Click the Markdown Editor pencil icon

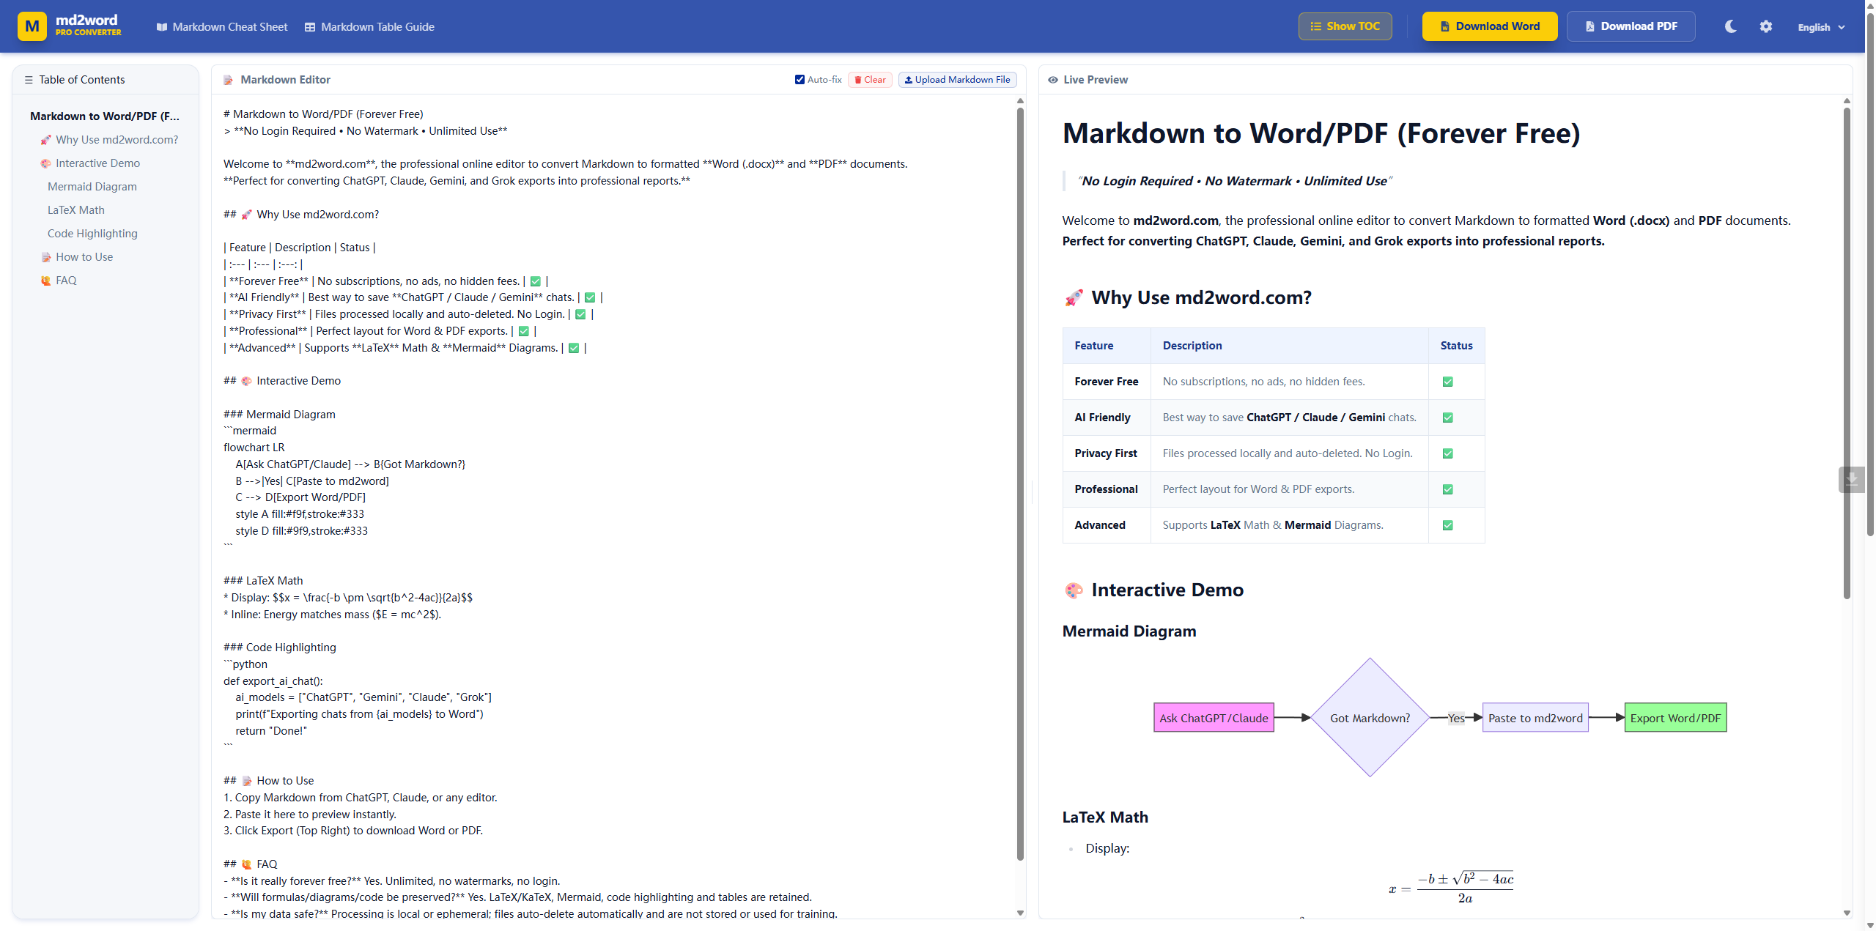pyautogui.click(x=229, y=79)
